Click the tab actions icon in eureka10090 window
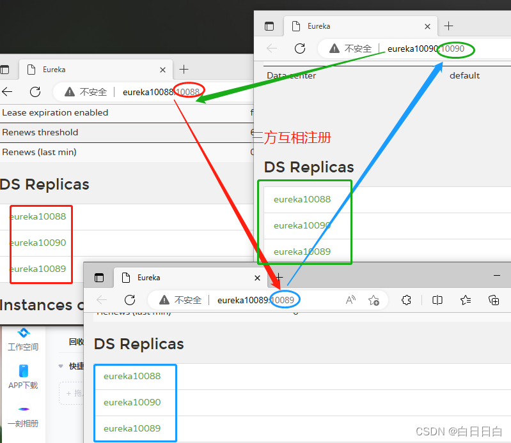 (x=269, y=26)
